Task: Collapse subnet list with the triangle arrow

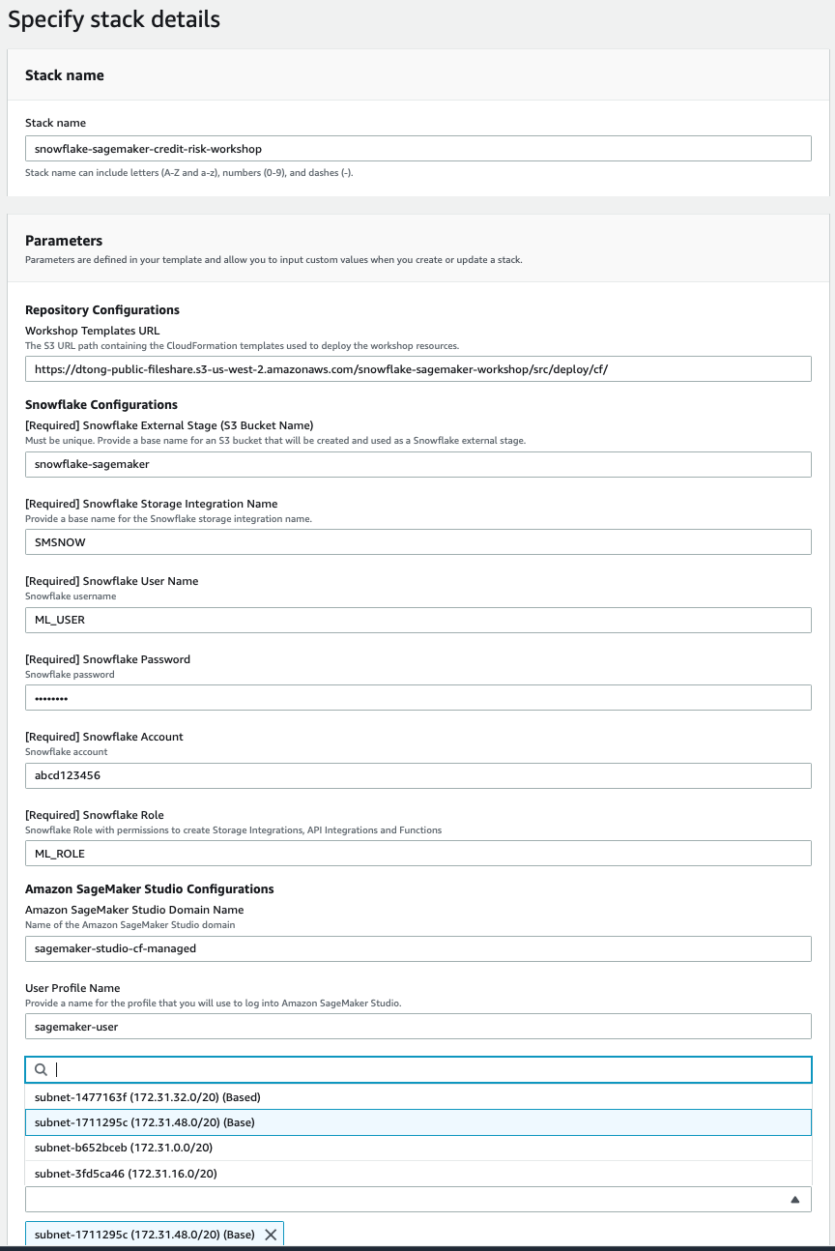Action: 794,1200
